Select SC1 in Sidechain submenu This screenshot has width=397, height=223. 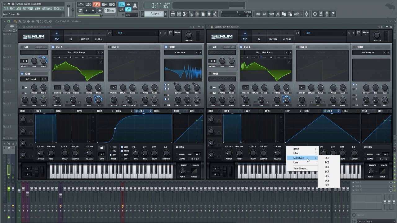[329, 158]
